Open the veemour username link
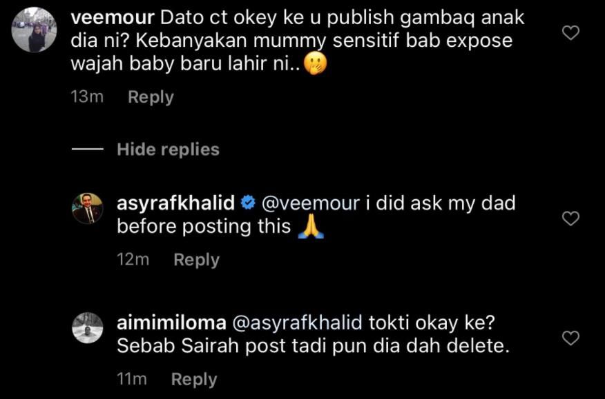 pyautogui.click(x=113, y=18)
